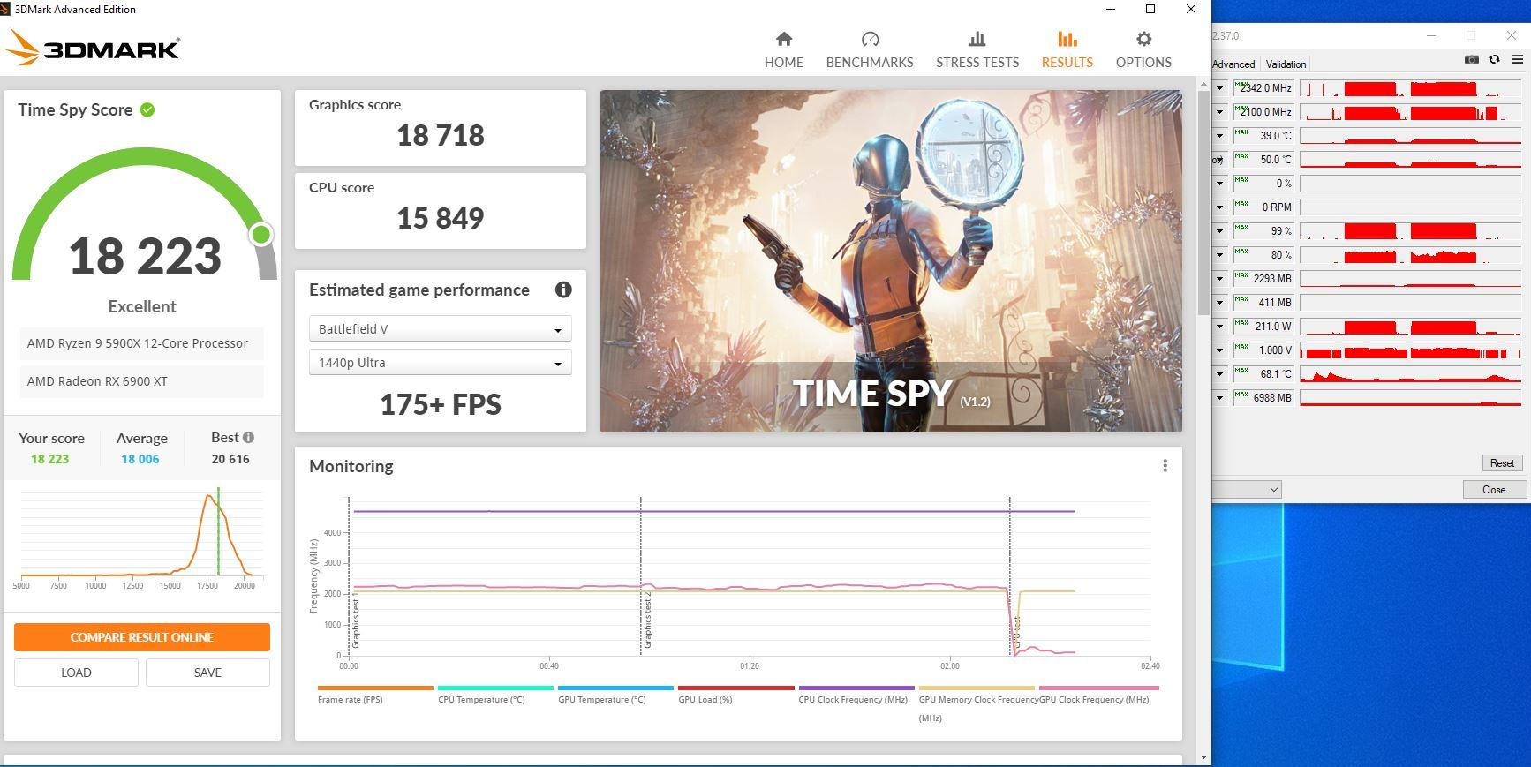Click Graphics score value 18 718
The width and height of the screenshot is (1531, 767).
[x=441, y=135]
